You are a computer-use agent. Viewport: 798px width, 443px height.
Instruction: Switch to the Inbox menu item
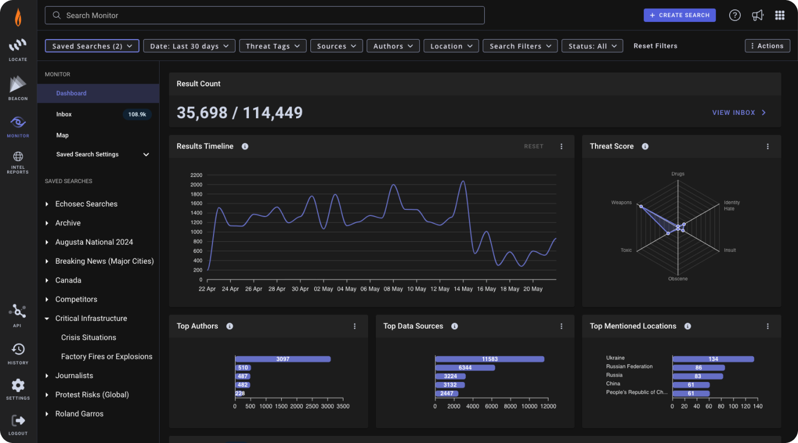point(64,114)
